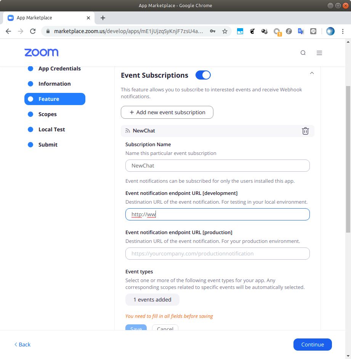The width and height of the screenshot is (351, 359).
Task: Go back with browser back arrow
Action: point(8,31)
